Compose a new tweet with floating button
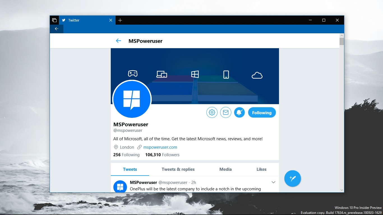Image resolution: width=383 pixels, height=215 pixels. (292, 178)
